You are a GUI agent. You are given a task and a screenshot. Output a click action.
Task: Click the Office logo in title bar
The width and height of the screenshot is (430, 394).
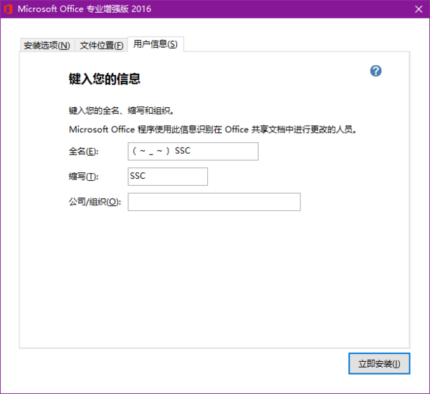pos(8,9)
